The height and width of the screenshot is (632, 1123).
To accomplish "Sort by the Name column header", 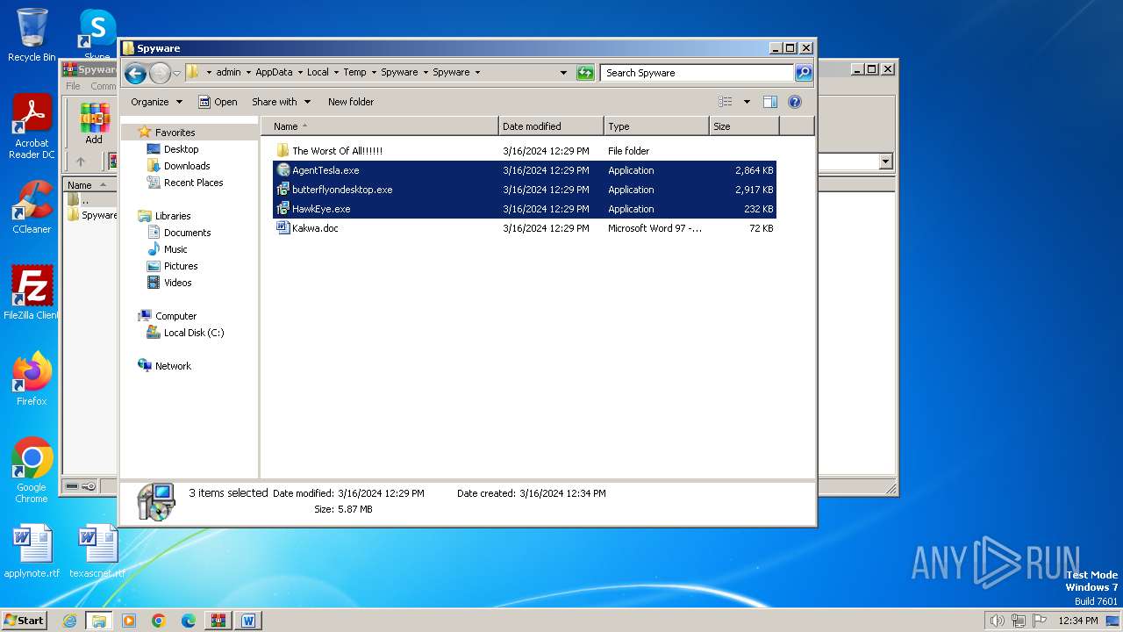I will tap(380, 126).
